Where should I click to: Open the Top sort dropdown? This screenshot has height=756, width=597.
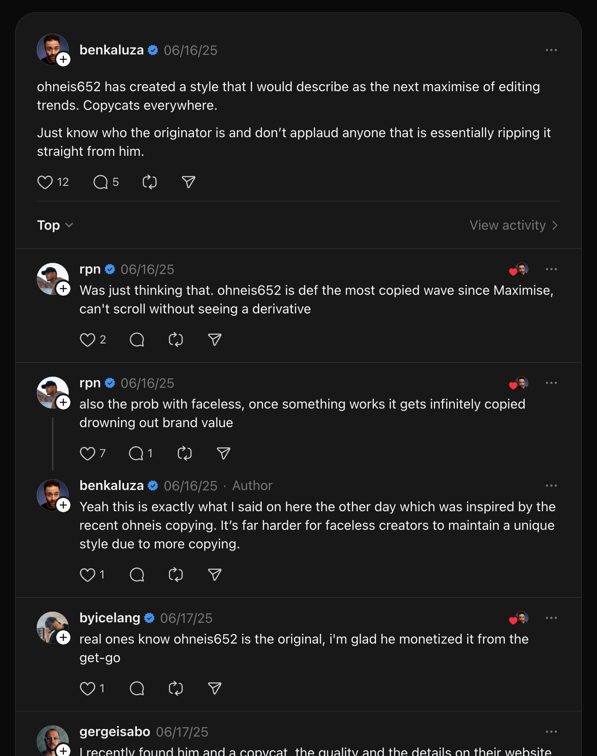point(55,225)
